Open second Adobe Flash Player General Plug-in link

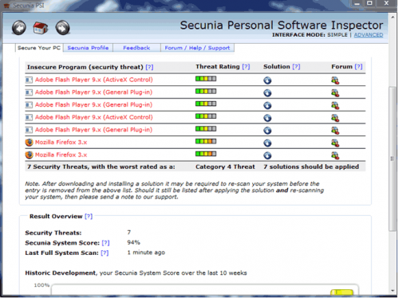tap(93, 104)
